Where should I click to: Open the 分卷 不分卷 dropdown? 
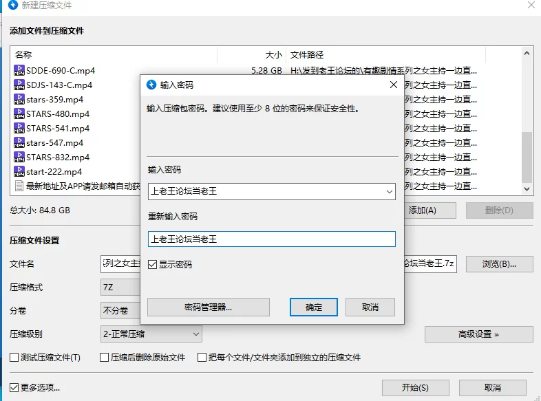click(x=120, y=311)
